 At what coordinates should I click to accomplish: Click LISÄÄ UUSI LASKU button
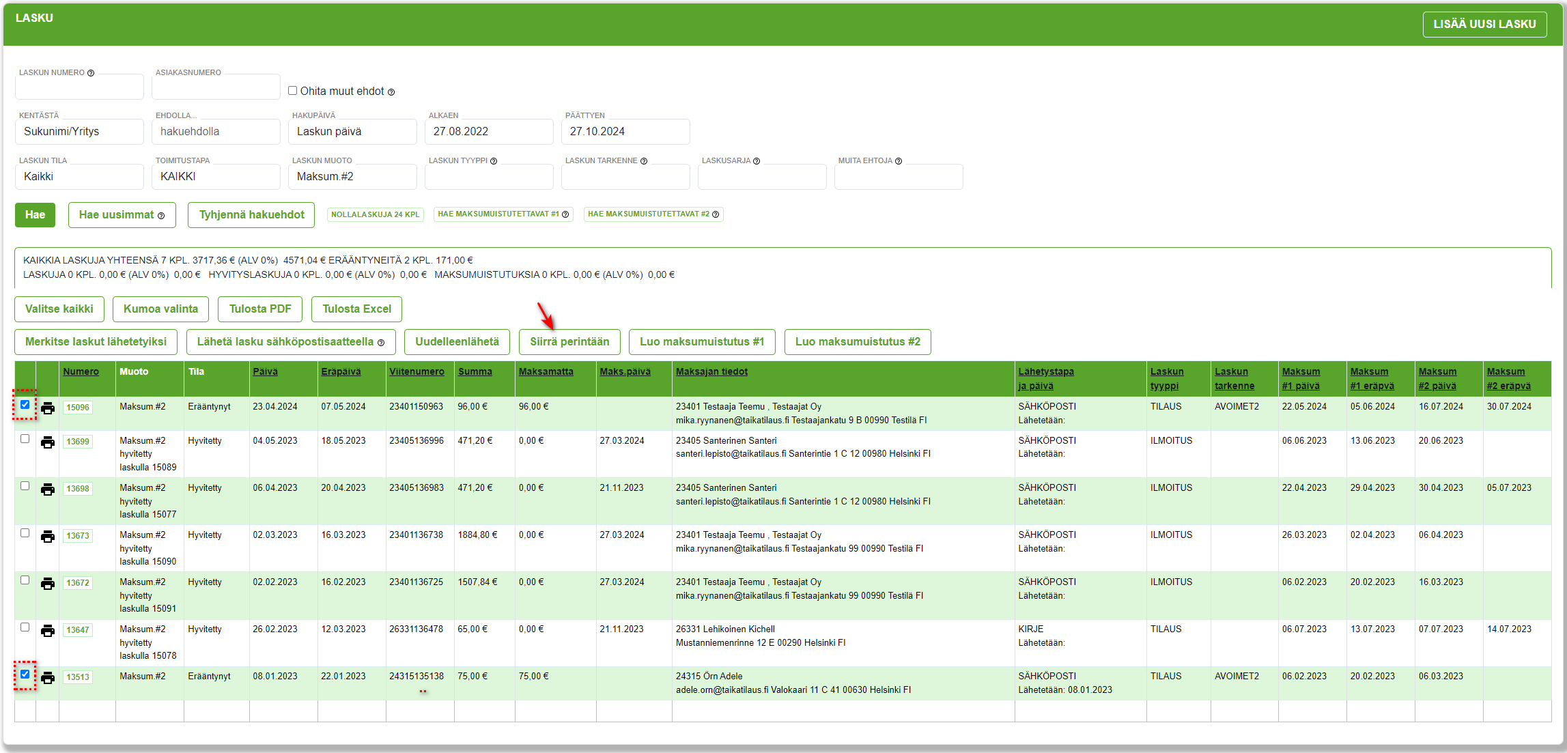pyautogui.click(x=1484, y=24)
